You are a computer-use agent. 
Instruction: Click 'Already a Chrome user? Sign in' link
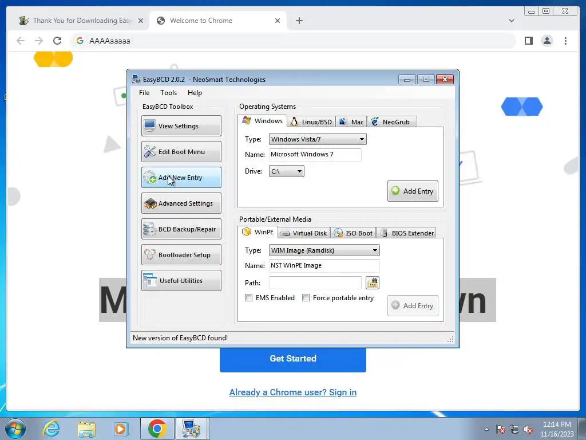292,392
